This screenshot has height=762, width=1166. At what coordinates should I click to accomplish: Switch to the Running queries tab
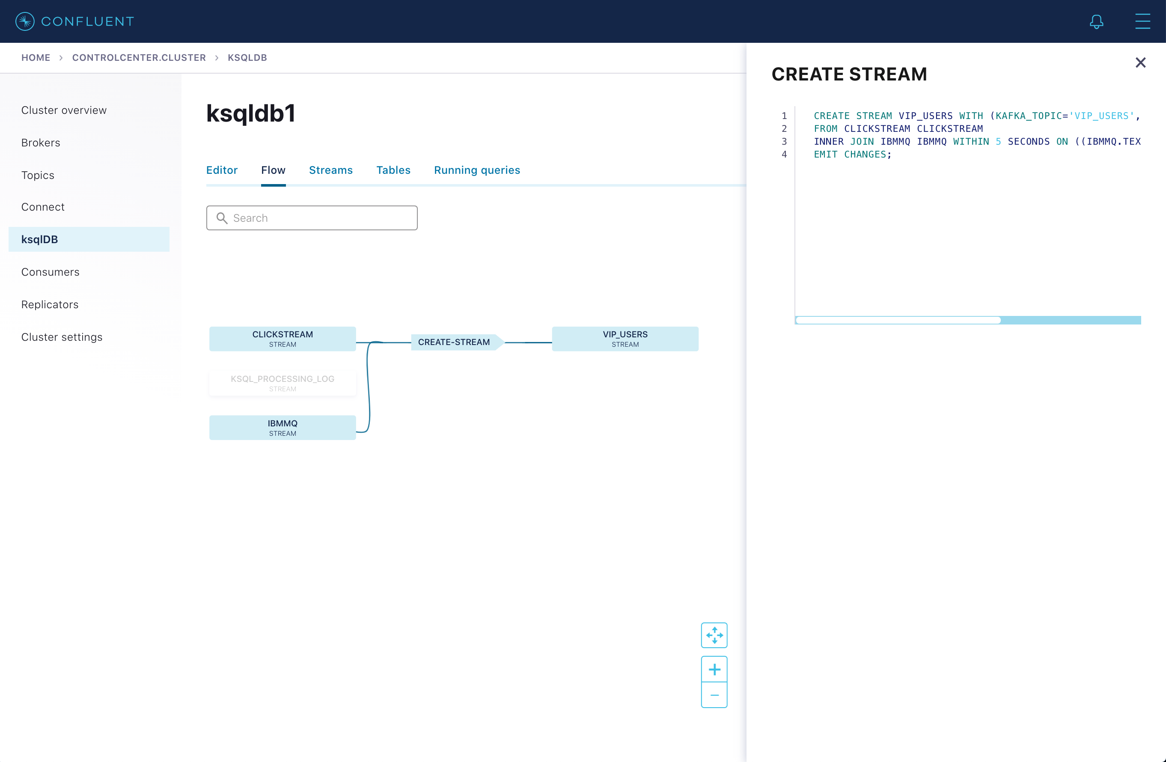click(x=477, y=170)
